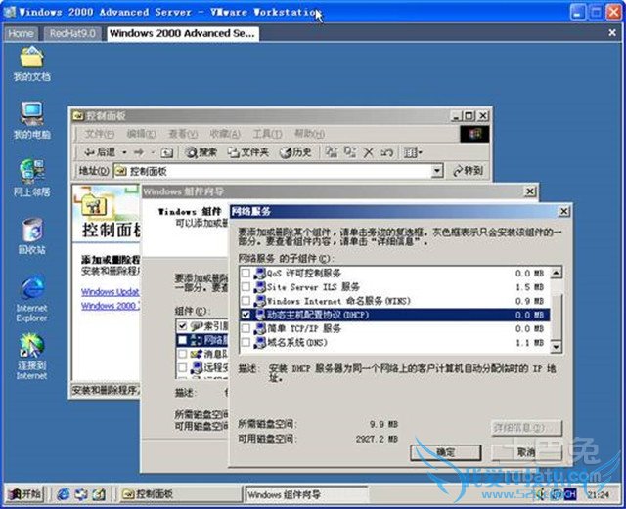The width and height of the screenshot is (626, 509).
Task: Open dropdown arrow next to Forward button
Action: 153,152
